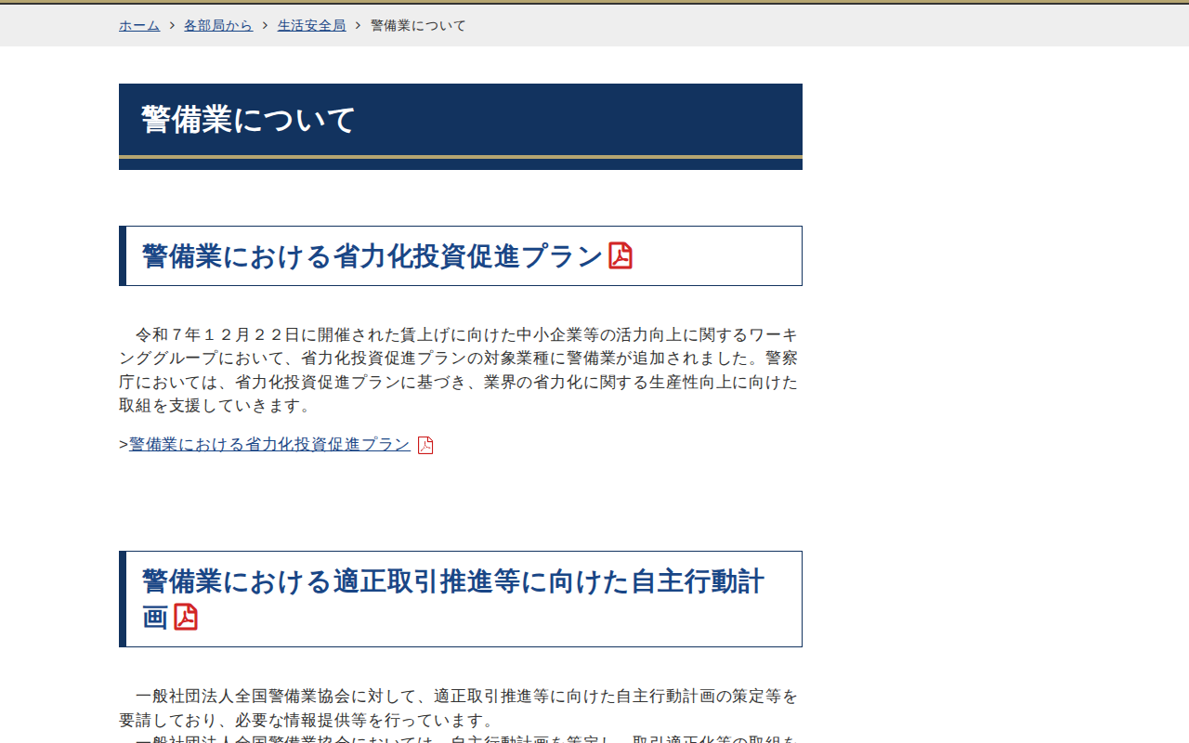The height and width of the screenshot is (743, 1189).
Task: Open the 生活安全局 breadcrumb link
Action: coord(311,25)
